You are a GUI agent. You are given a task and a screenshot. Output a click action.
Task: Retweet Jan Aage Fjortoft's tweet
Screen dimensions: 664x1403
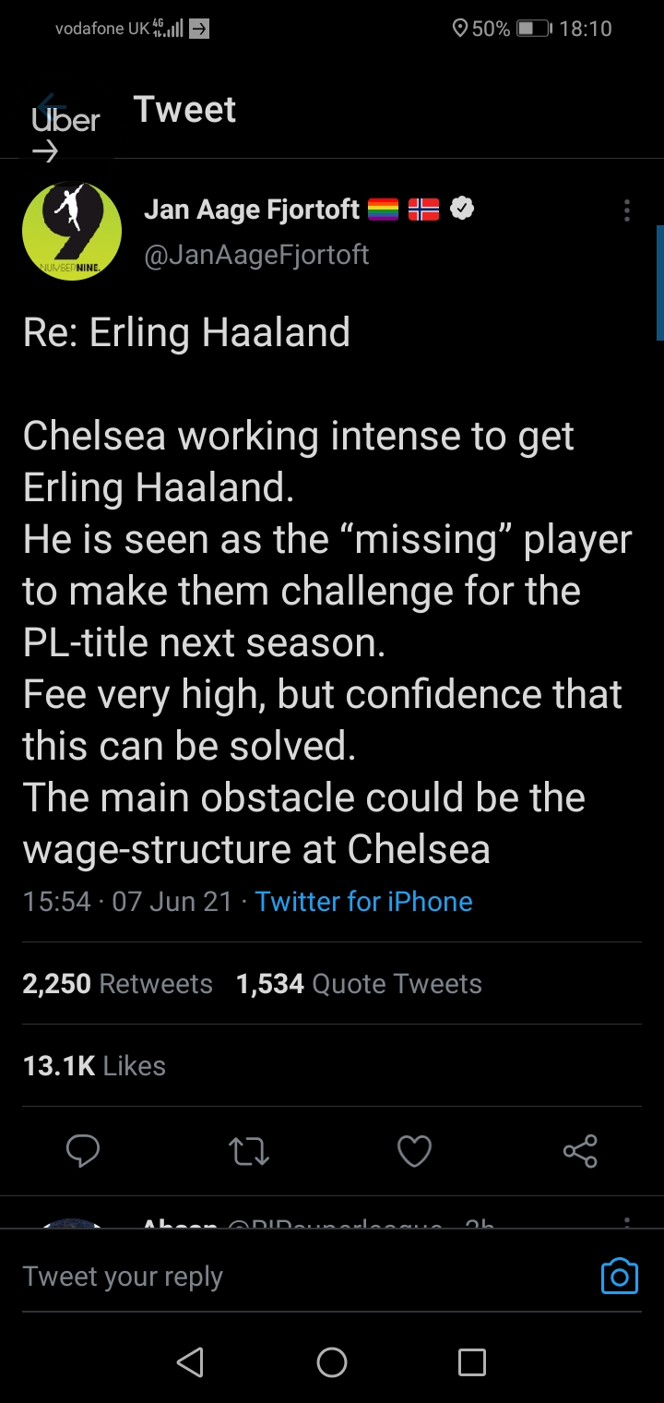coord(248,1151)
